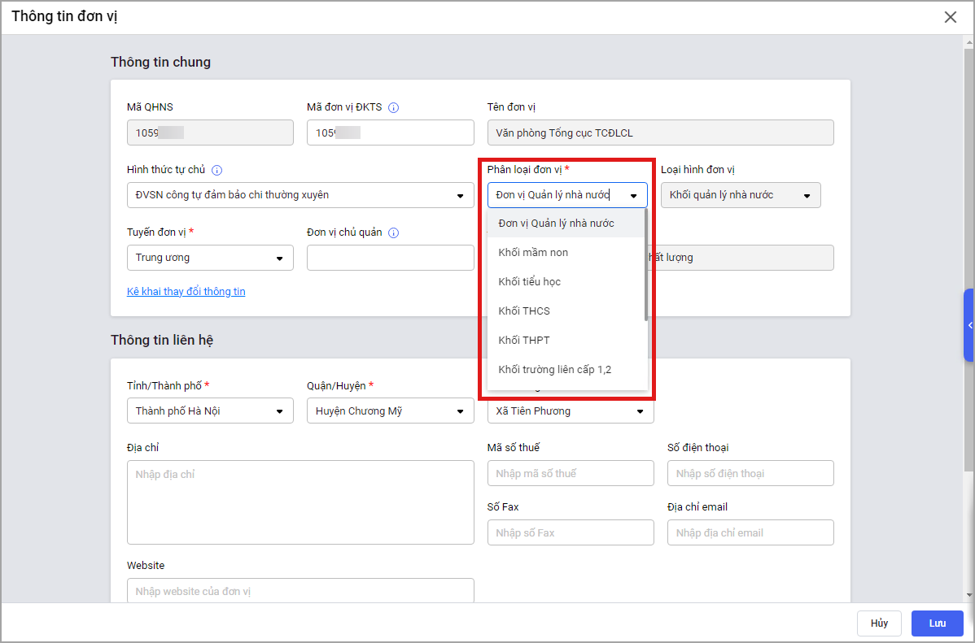Pick Khối THPT from the options
Viewport: 975px width, 643px height.
524,341
